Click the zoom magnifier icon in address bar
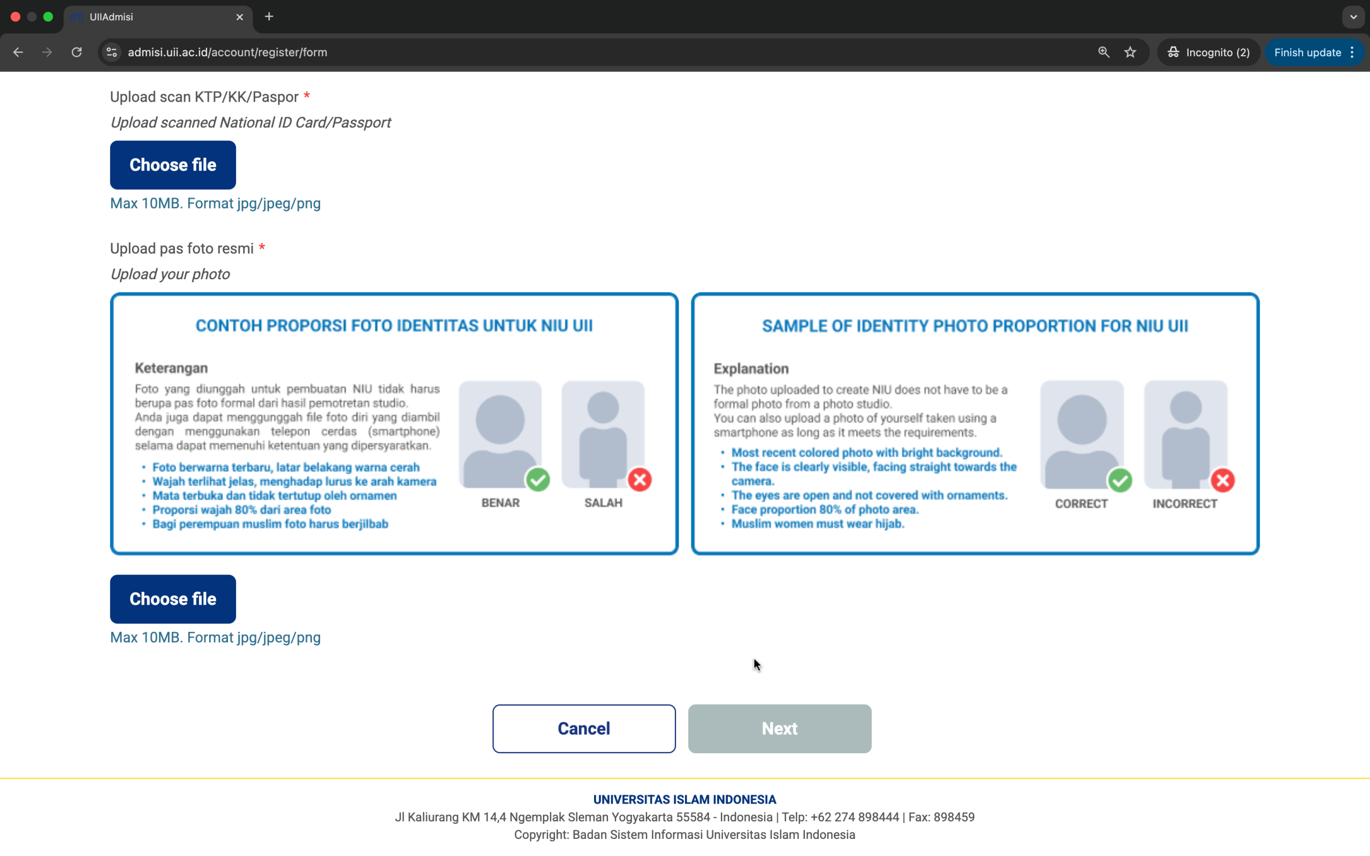 [1103, 52]
